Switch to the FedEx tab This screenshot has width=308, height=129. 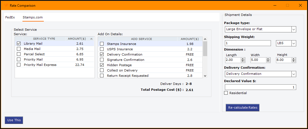[x=10, y=17]
